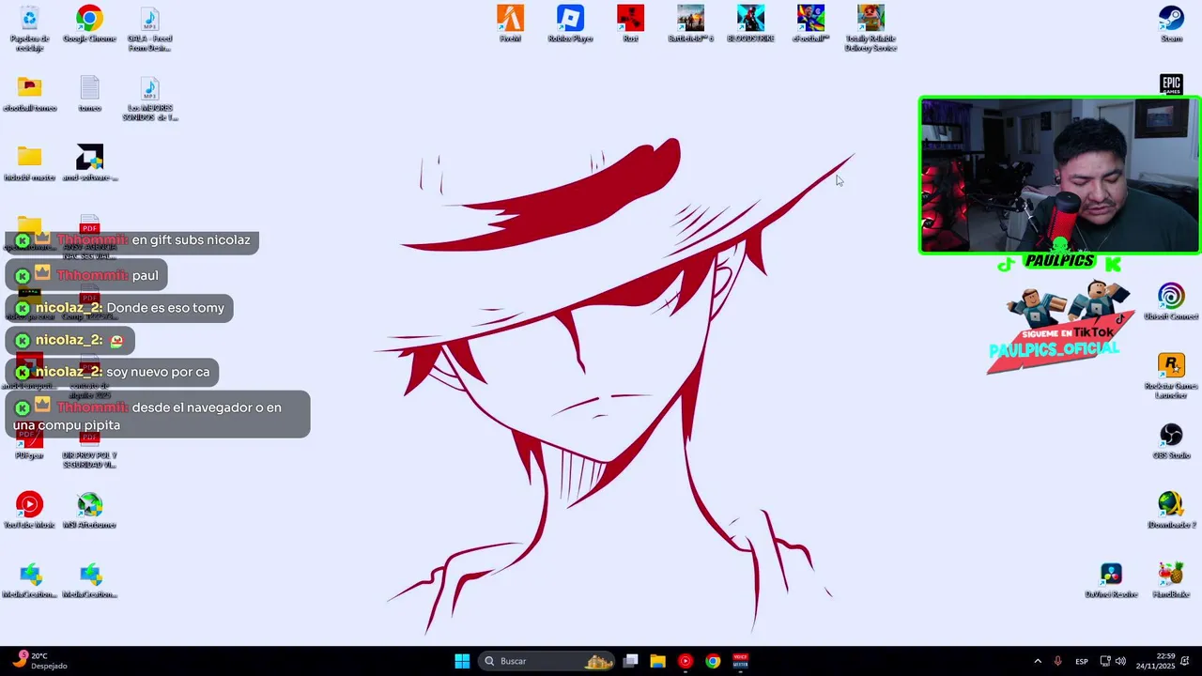Click the microphone indicator in system tray
The image size is (1202, 676).
[1058, 661]
